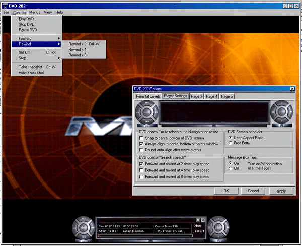Viewport: 302px width, 246px height.
Task: Enable Snap to centa, bottom of DVD screen
Action: [x=141, y=138]
